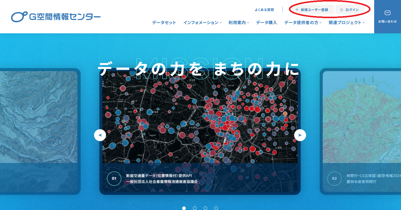The width and height of the screenshot is (401, 210).
Task: Click the 02 slide number circle
Action: (335, 178)
